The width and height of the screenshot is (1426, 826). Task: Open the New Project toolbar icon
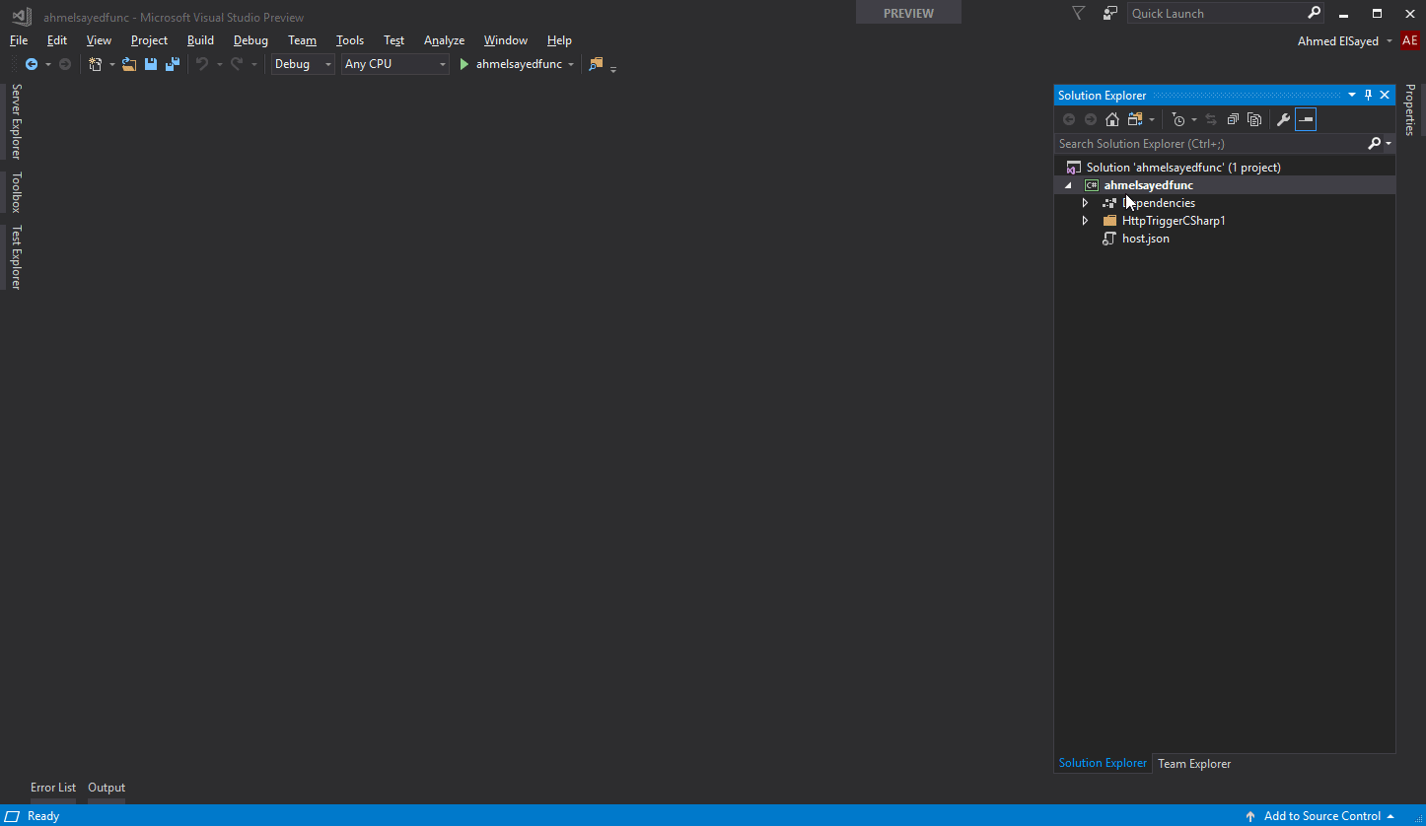[95, 63]
